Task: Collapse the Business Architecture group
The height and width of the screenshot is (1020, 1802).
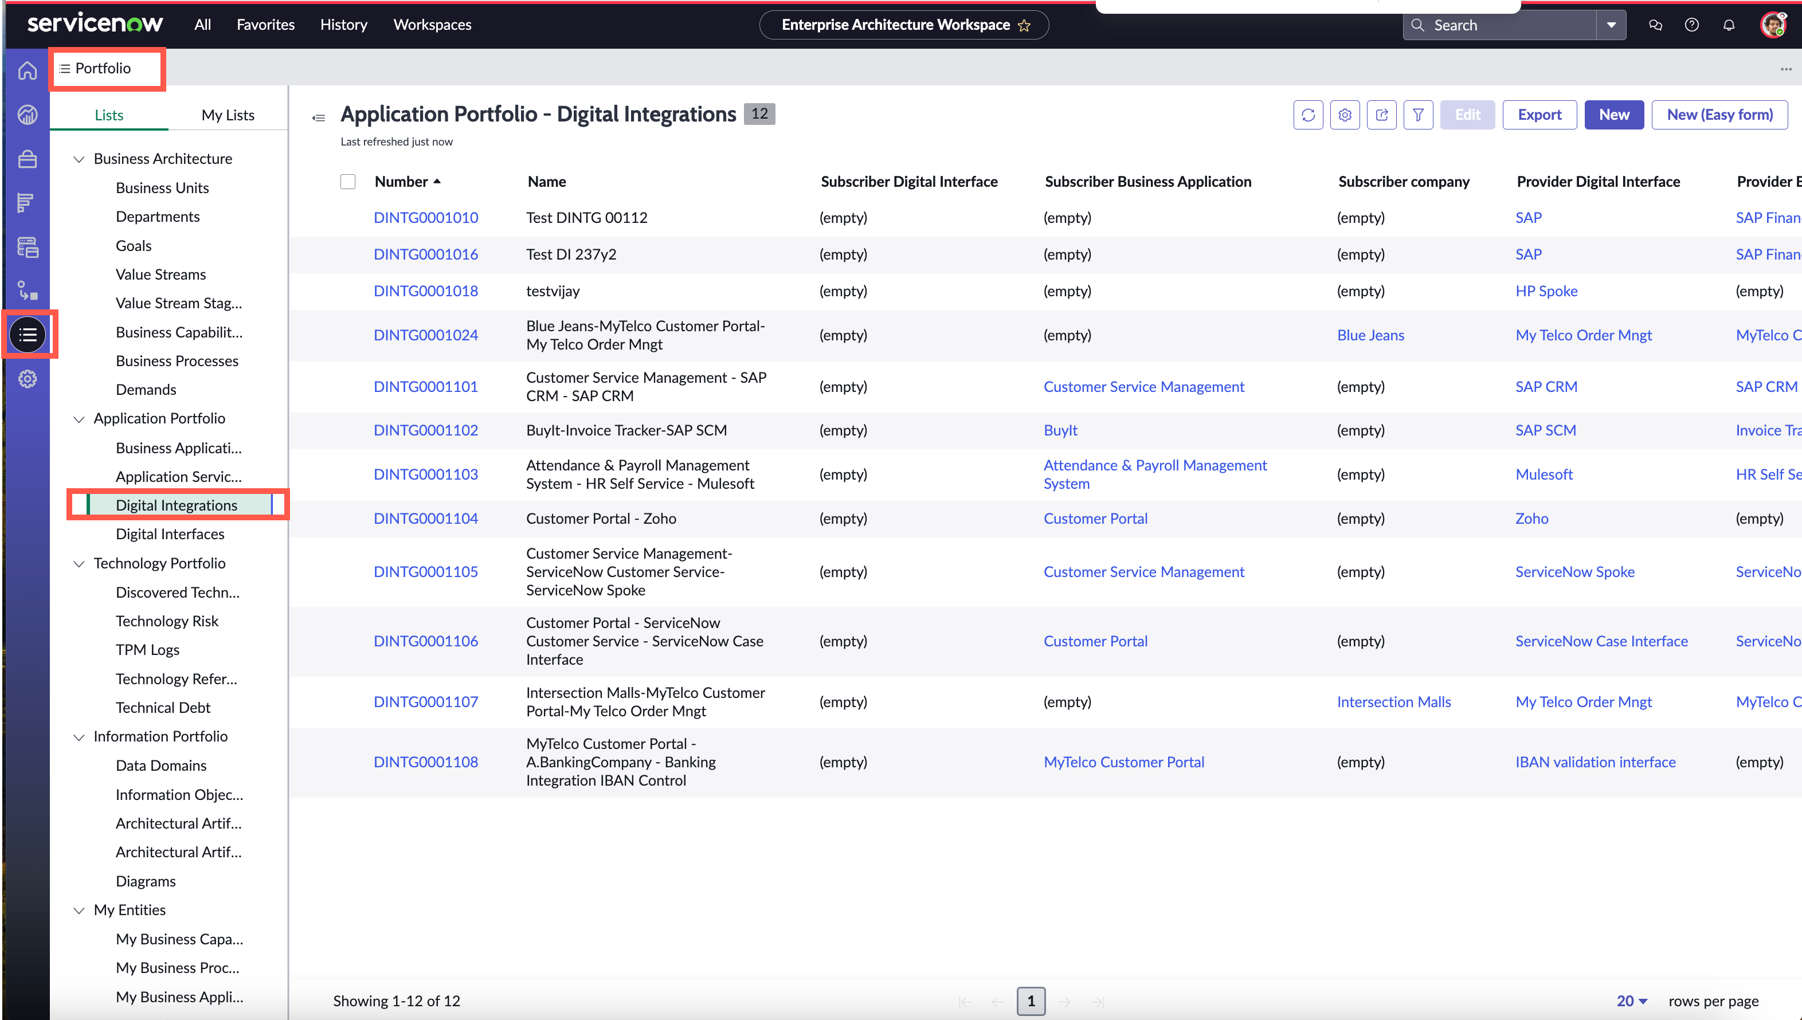Action: point(79,160)
